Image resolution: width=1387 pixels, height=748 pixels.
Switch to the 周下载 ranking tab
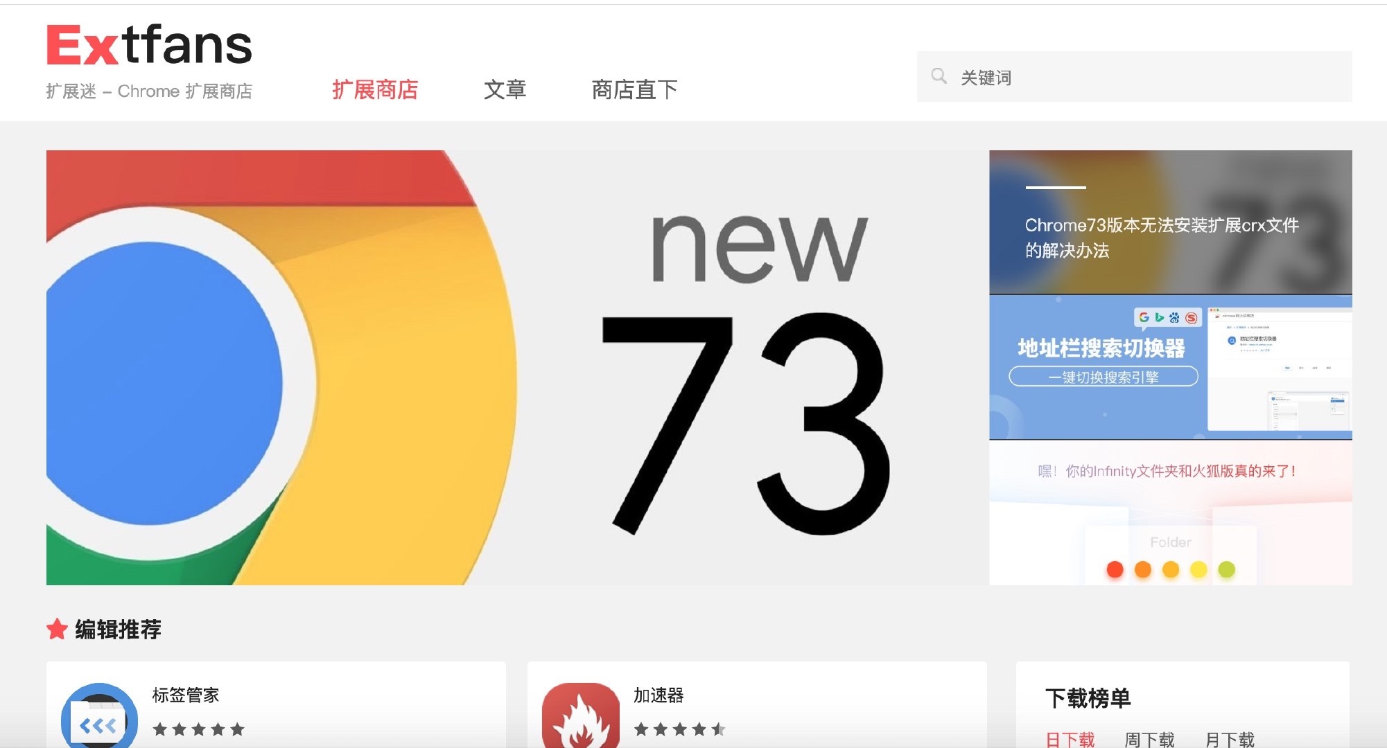coord(1149,740)
